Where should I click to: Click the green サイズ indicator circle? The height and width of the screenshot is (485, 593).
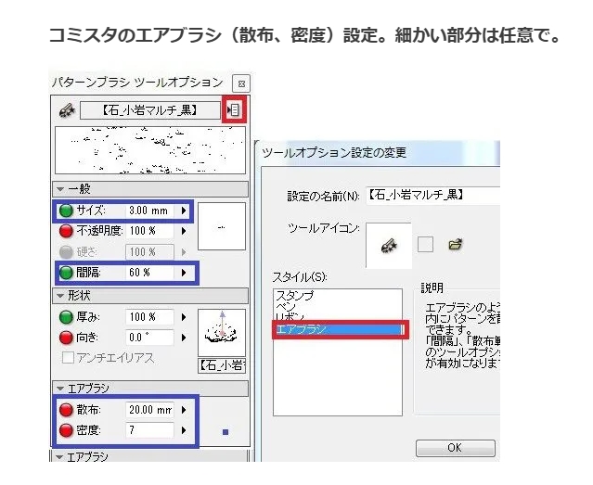(x=66, y=211)
